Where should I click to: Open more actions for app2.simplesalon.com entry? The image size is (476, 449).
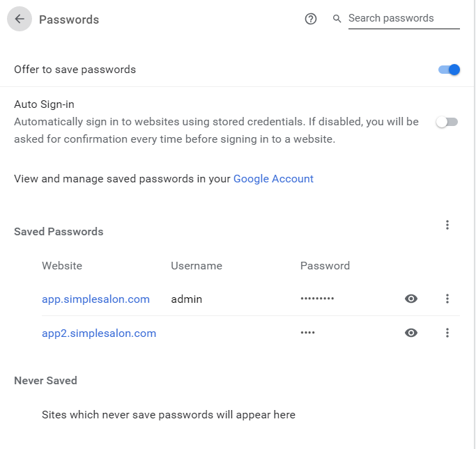(447, 333)
